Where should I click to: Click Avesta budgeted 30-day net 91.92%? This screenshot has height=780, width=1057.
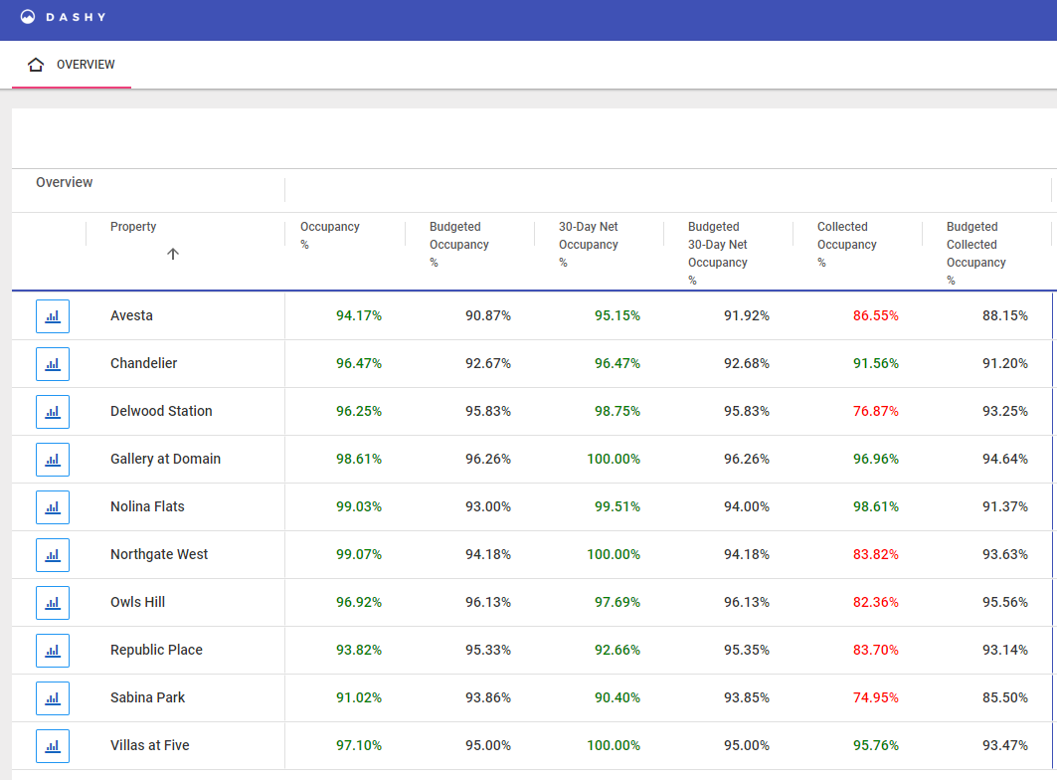click(x=746, y=315)
